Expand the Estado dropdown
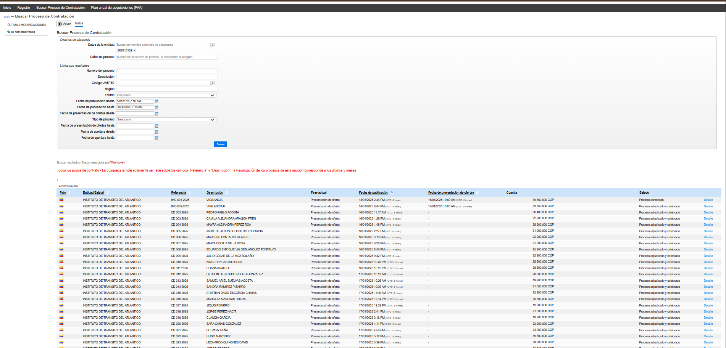The image size is (726, 348). tap(166, 95)
